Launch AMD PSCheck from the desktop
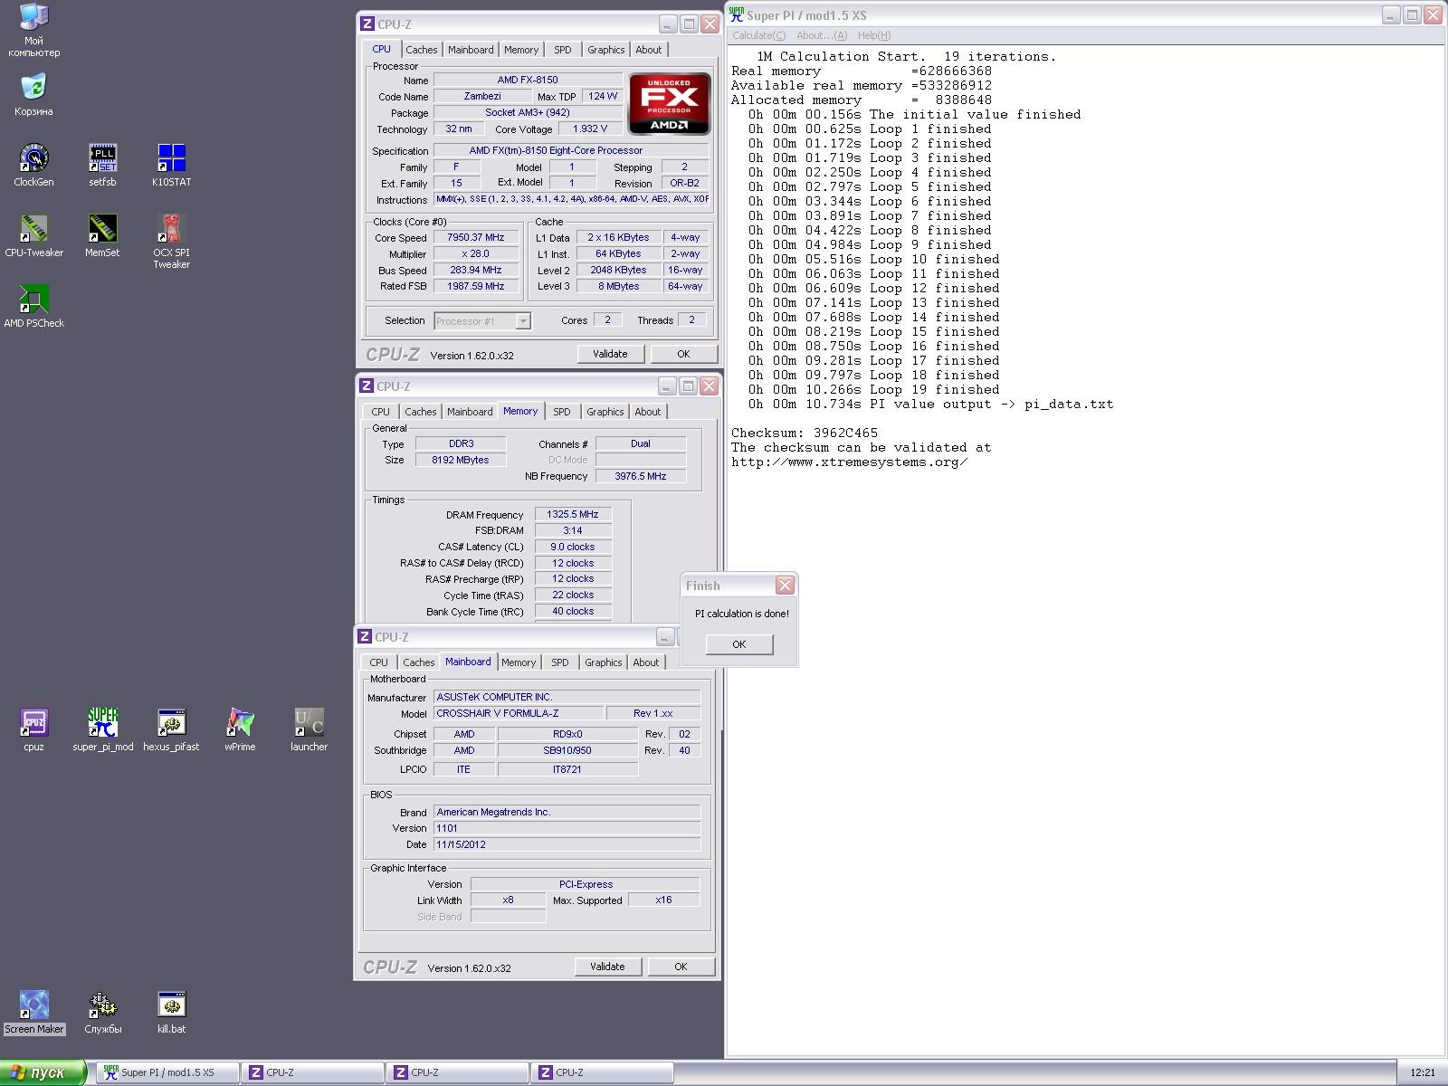 [x=33, y=306]
